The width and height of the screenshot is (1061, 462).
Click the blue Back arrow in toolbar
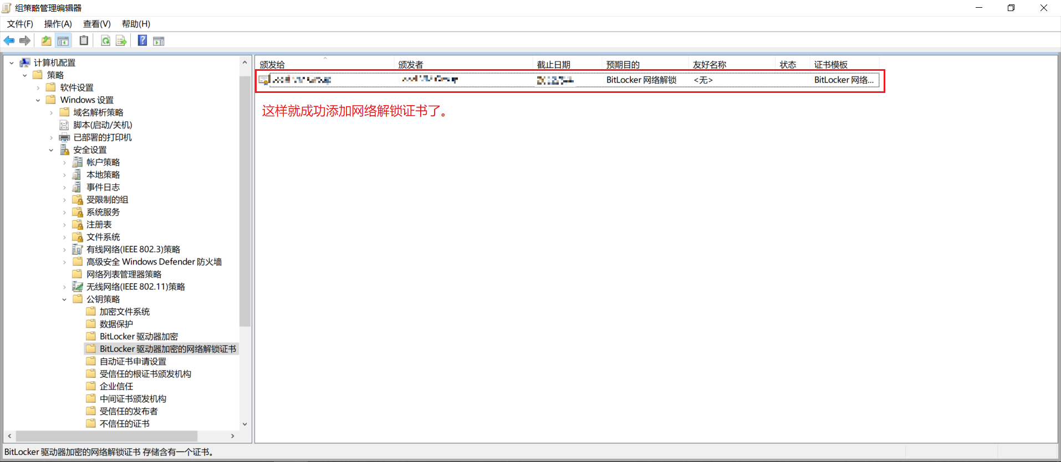tap(9, 40)
